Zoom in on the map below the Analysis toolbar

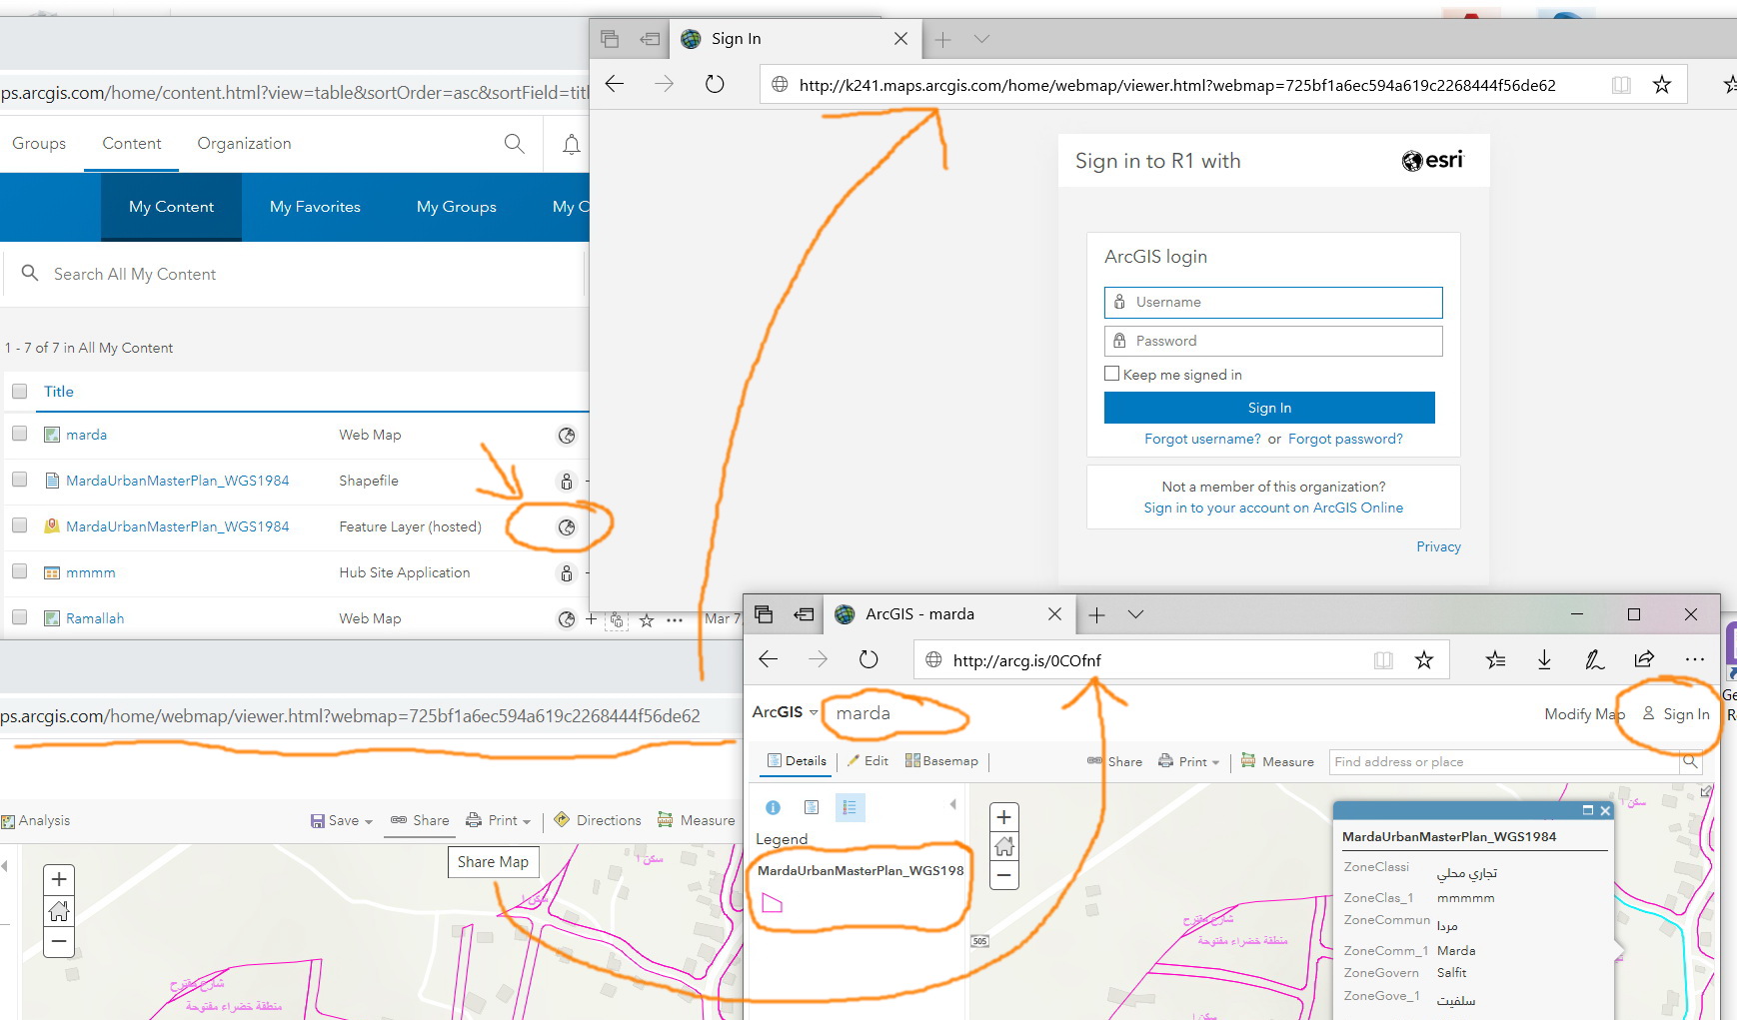59,879
